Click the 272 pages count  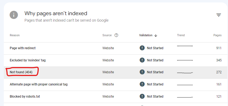(x=219, y=72)
